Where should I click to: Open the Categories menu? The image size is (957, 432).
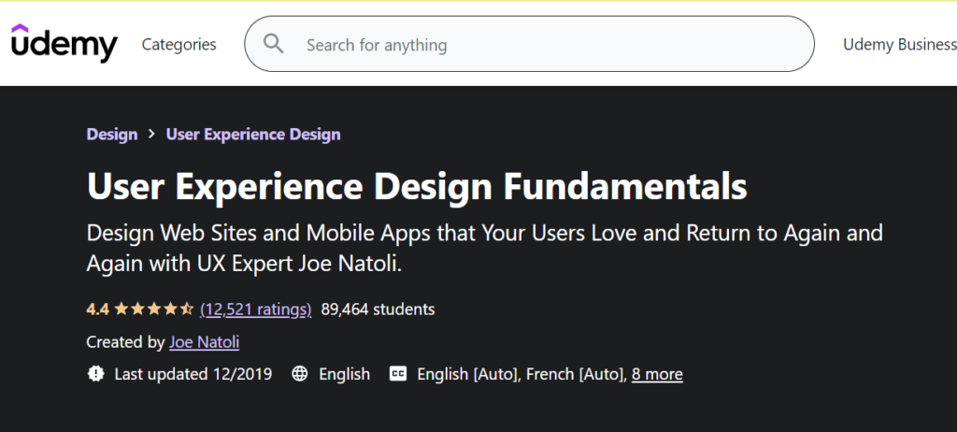[179, 45]
